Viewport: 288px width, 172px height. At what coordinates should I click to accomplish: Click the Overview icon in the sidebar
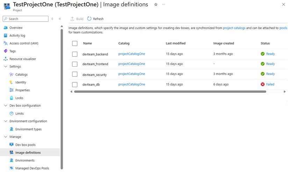tap(5, 28)
